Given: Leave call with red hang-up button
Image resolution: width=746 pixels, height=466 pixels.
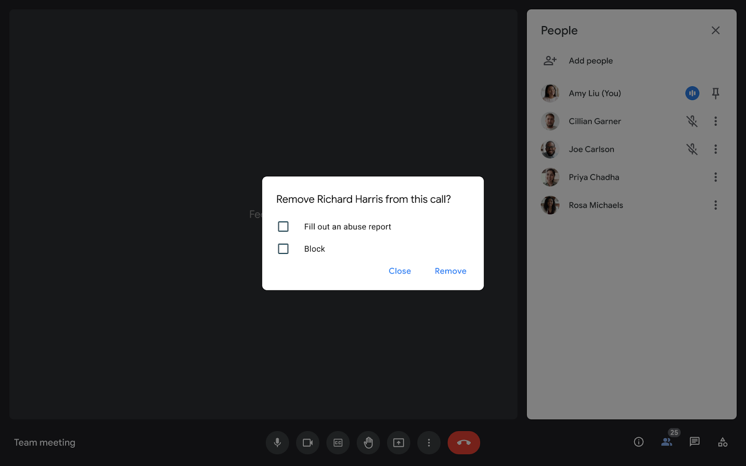Looking at the screenshot, I should (x=464, y=443).
